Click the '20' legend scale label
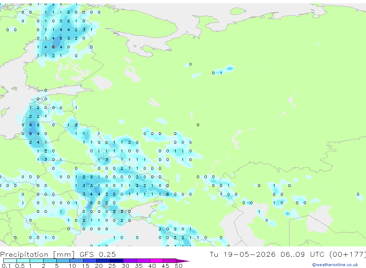 pos(99,266)
